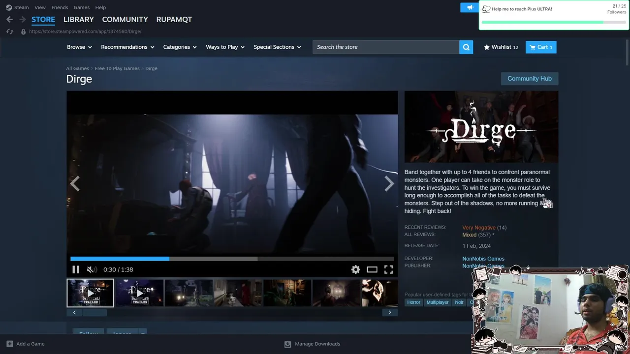Image resolution: width=630 pixels, height=354 pixels.
Task: Open the Friends menu
Action: pyautogui.click(x=60, y=7)
